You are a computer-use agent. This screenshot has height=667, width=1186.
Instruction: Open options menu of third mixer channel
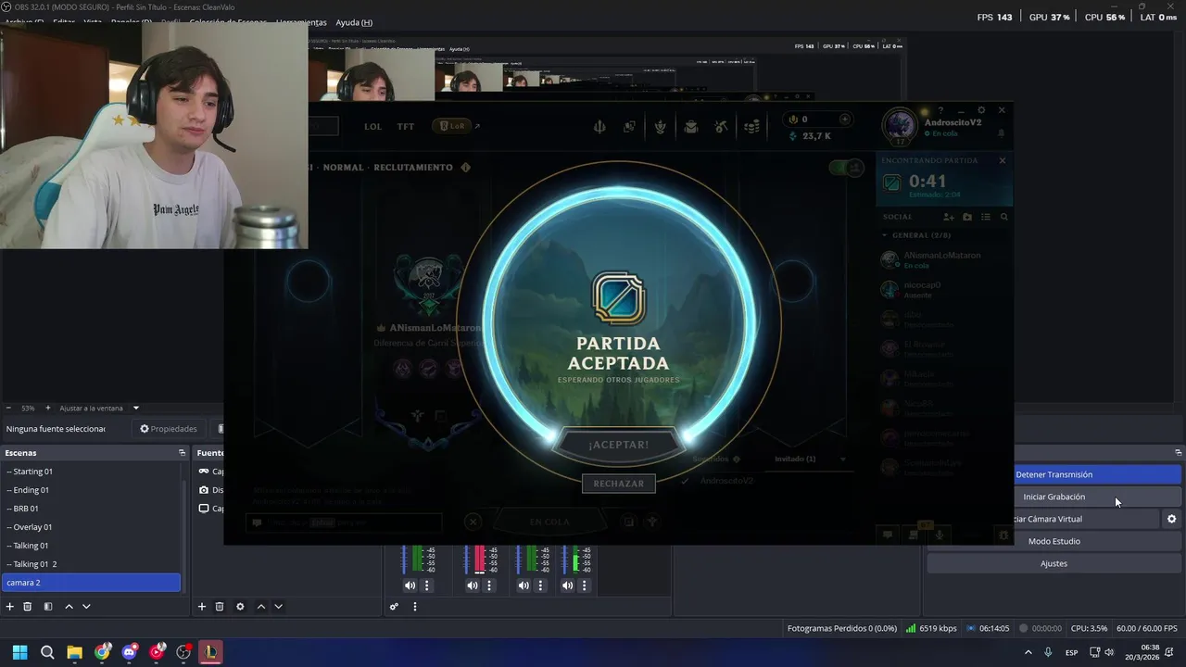pyautogui.click(x=540, y=585)
